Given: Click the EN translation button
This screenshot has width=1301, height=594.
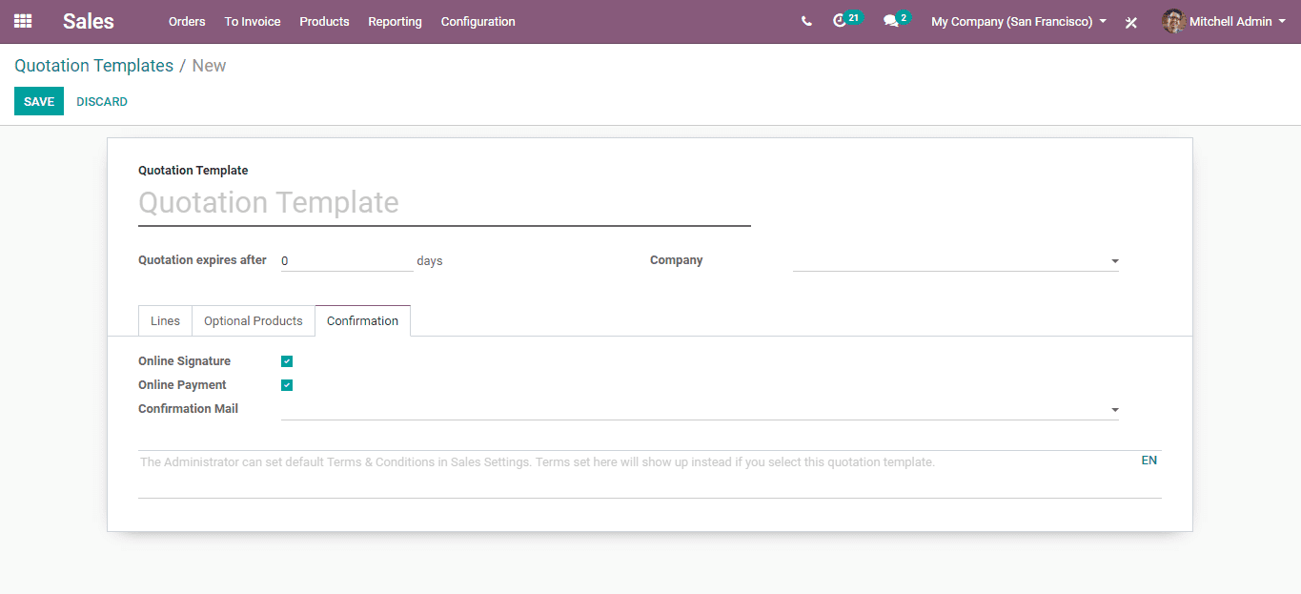Looking at the screenshot, I should coord(1149,461).
